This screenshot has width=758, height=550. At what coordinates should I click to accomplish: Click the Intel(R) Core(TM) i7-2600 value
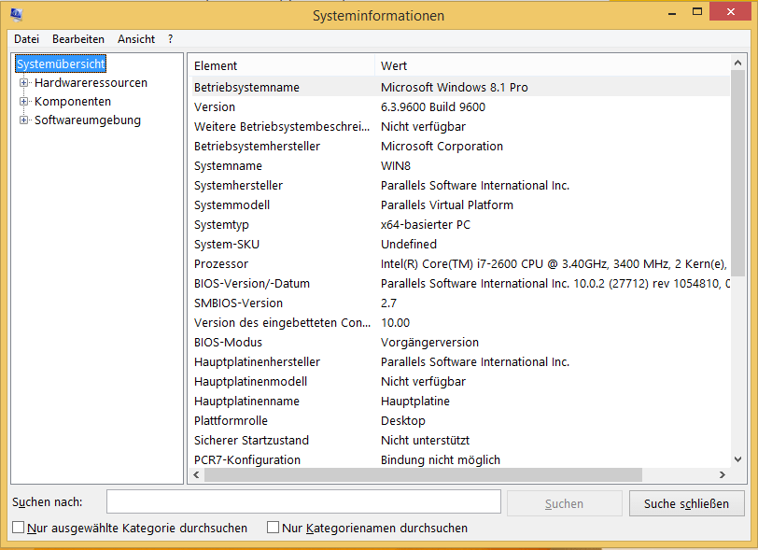click(554, 263)
